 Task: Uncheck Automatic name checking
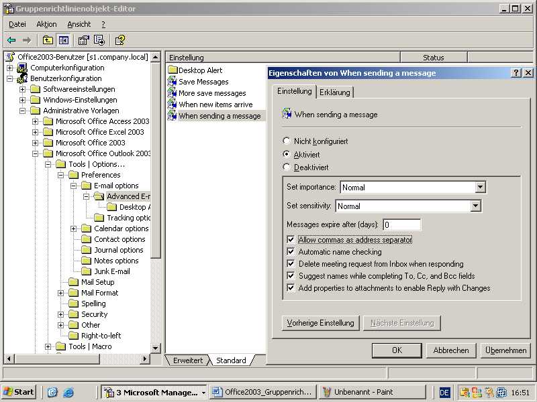pos(291,252)
